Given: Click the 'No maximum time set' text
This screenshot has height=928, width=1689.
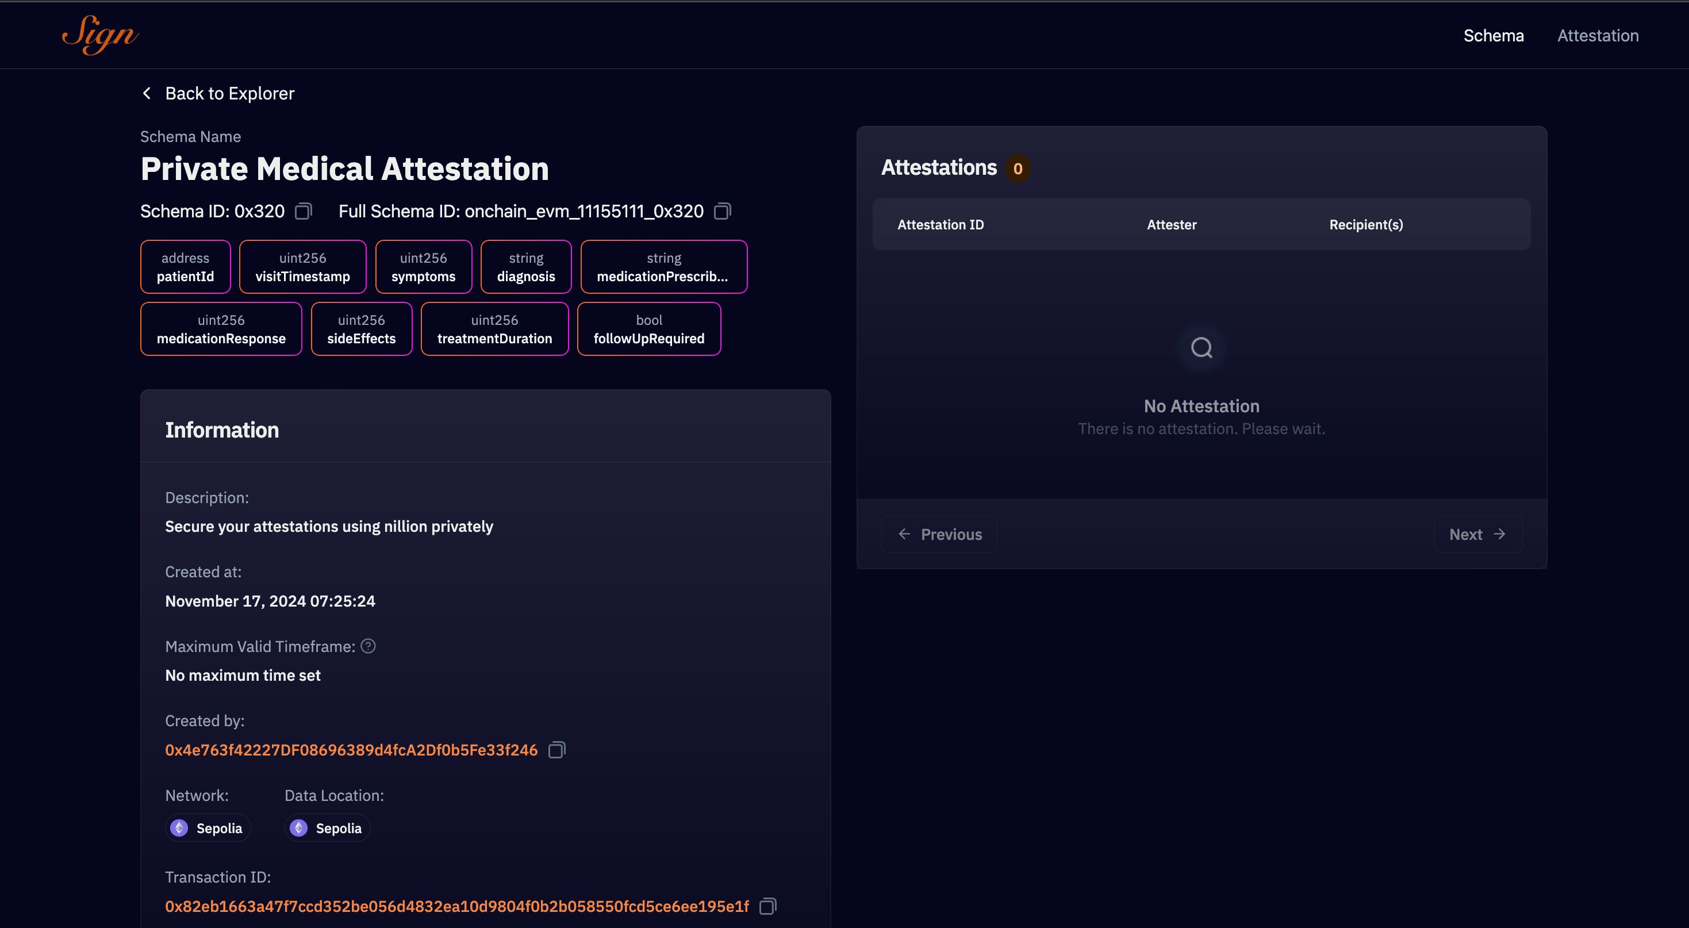Looking at the screenshot, I should 243,675.
